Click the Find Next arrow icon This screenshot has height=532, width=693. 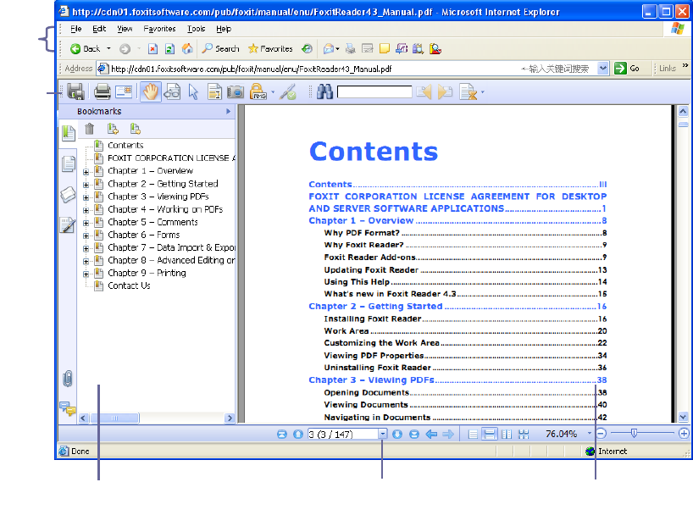(445, 91)
